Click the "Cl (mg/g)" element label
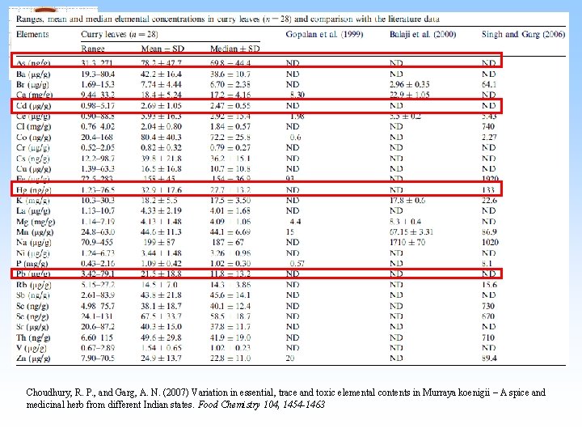Screen dimensions: 582x437 [x=33, y=127]
